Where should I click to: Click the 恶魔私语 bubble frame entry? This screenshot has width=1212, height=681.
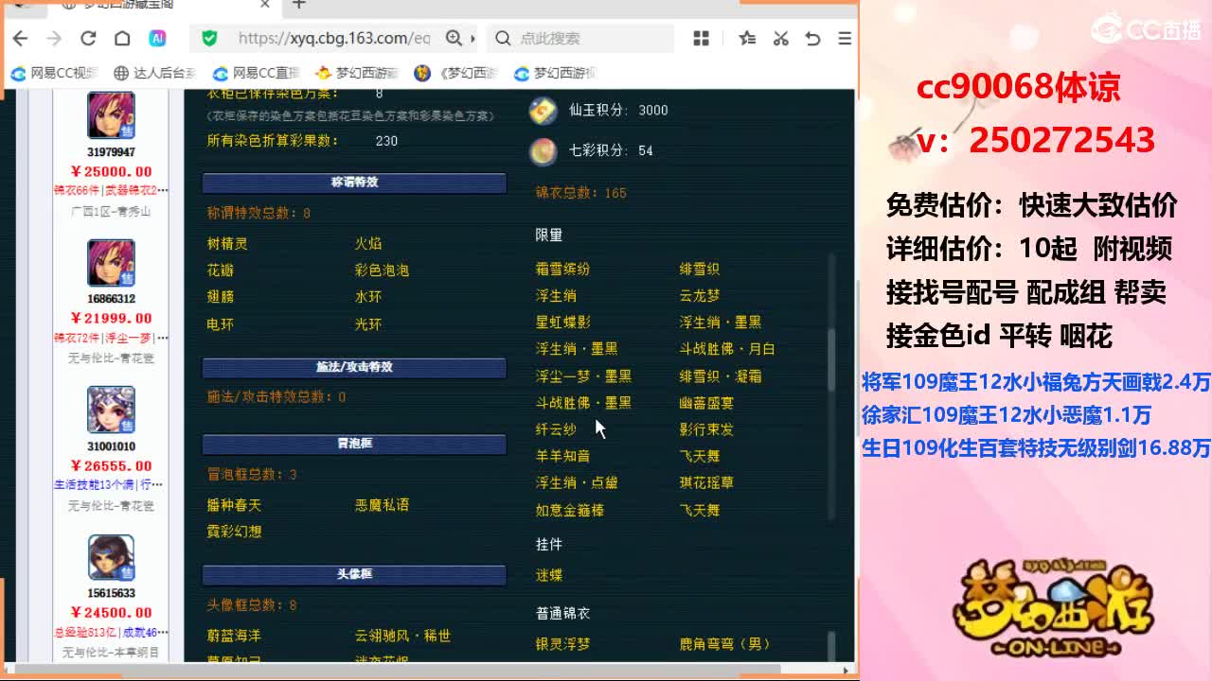[382, 505]
